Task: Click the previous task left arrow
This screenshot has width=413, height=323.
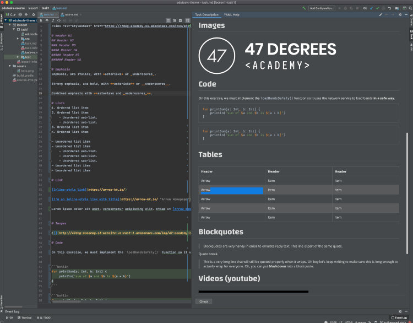Action: point(387,15)
